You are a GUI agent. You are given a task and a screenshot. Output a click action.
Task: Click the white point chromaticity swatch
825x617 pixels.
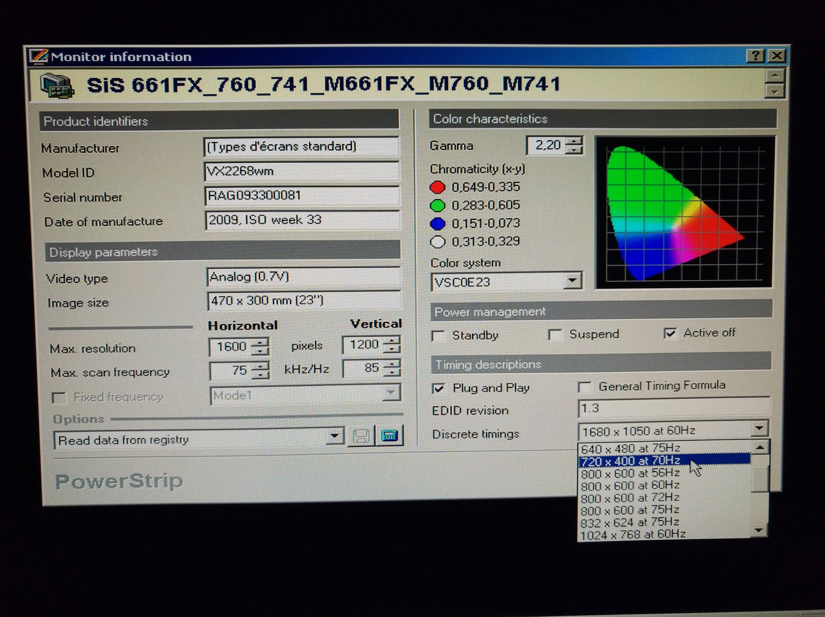coord(437,242)
